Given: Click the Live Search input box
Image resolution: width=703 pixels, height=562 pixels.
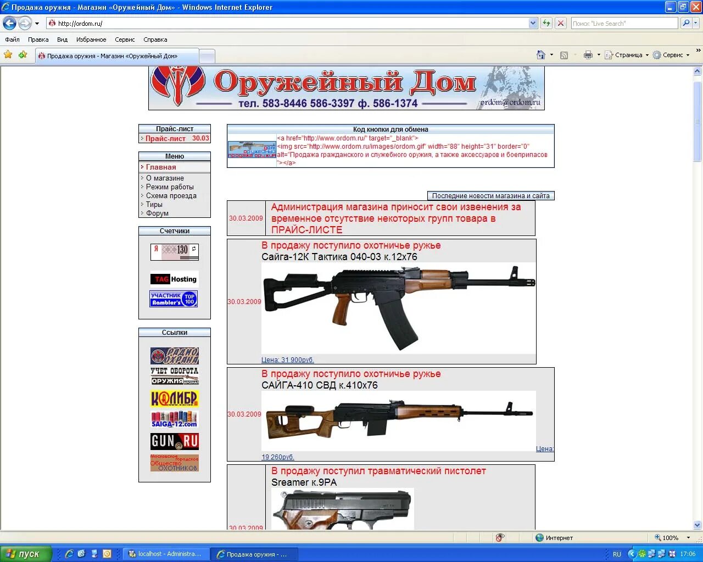Looking at the screenshot, I should tap(624, 23).
